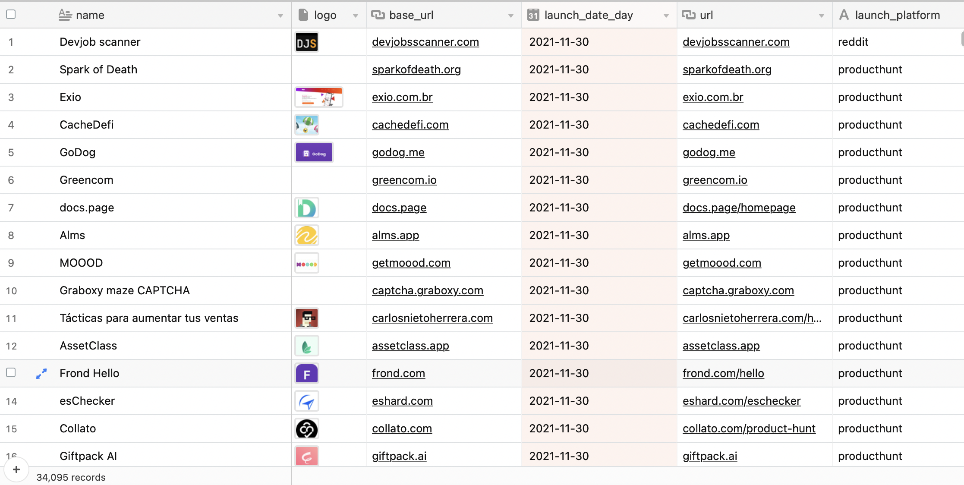
Task: Follow the collato.com/product-hunt link
Action: [749, 428]
